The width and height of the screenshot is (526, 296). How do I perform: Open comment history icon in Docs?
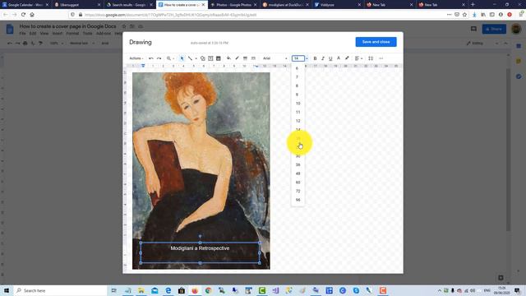(x=473, y=30)
